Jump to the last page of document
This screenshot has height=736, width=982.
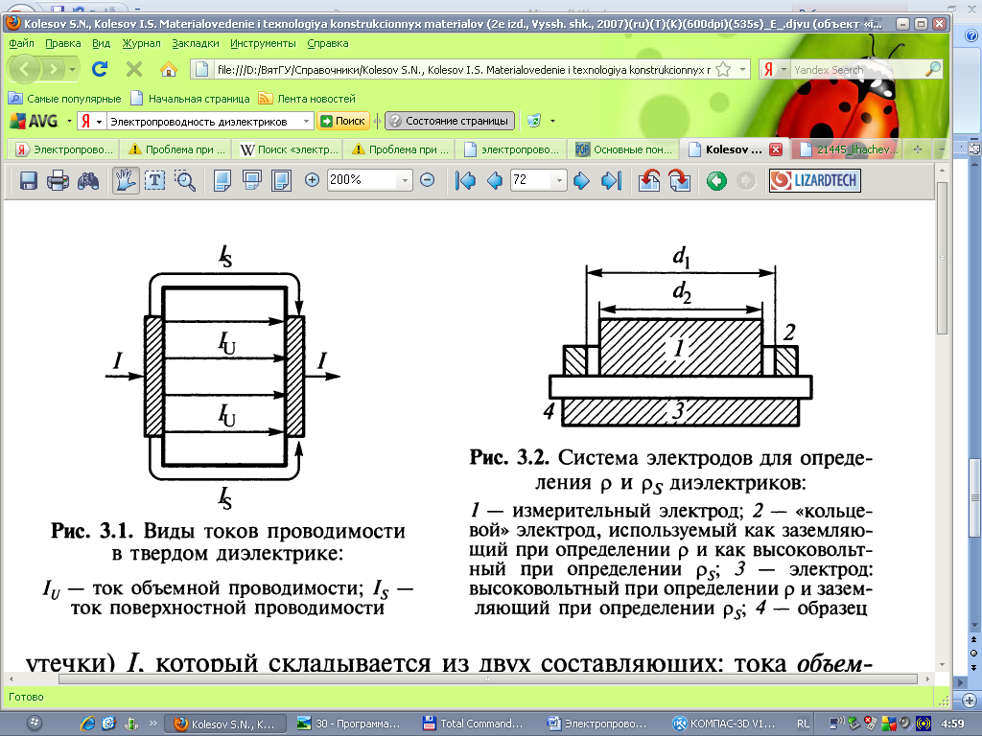(x=611, y=181)
